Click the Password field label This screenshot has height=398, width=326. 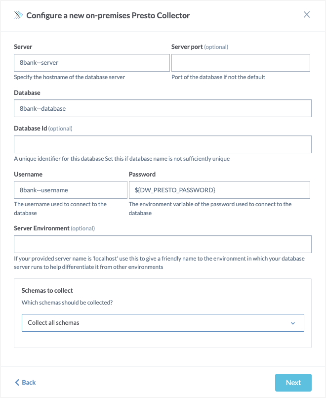[x=142, y=175]
